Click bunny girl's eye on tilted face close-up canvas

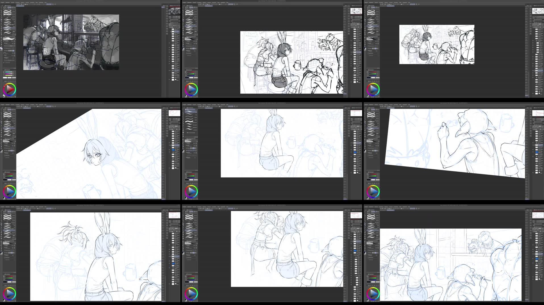tap(98, 155)
